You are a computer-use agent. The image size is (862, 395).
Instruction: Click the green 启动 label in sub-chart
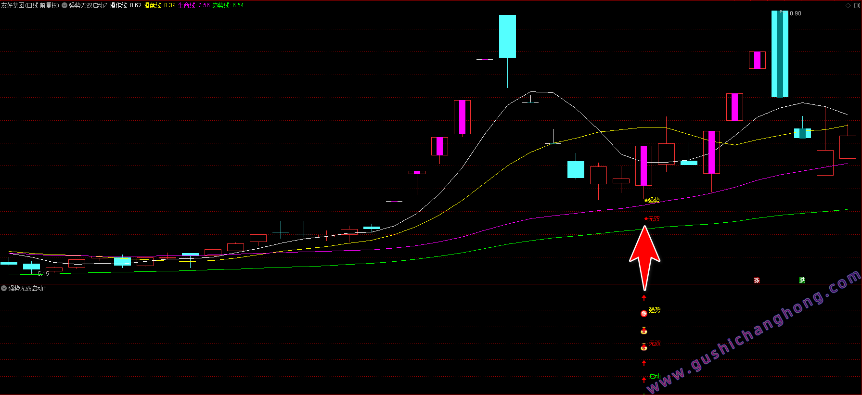[655, 376]
